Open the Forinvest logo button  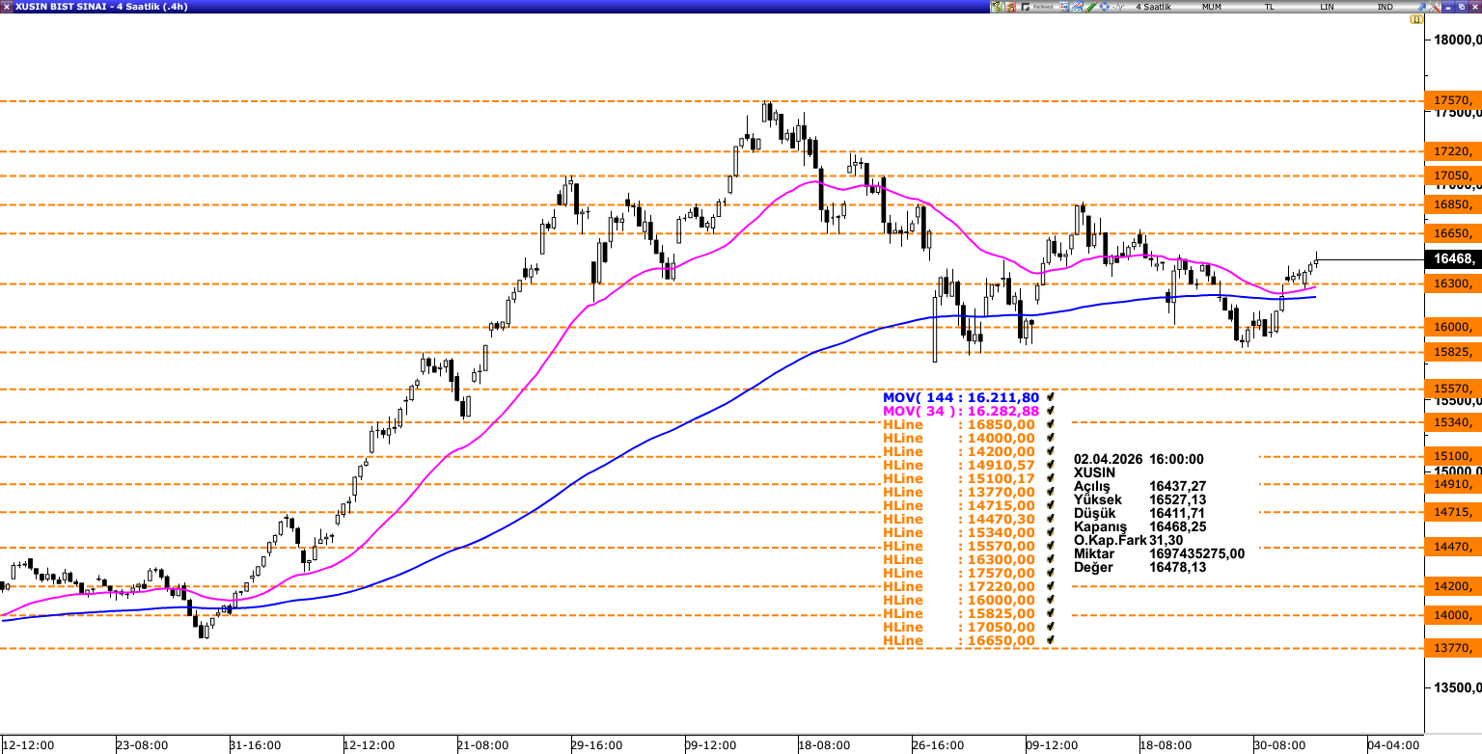point(1037,7)
